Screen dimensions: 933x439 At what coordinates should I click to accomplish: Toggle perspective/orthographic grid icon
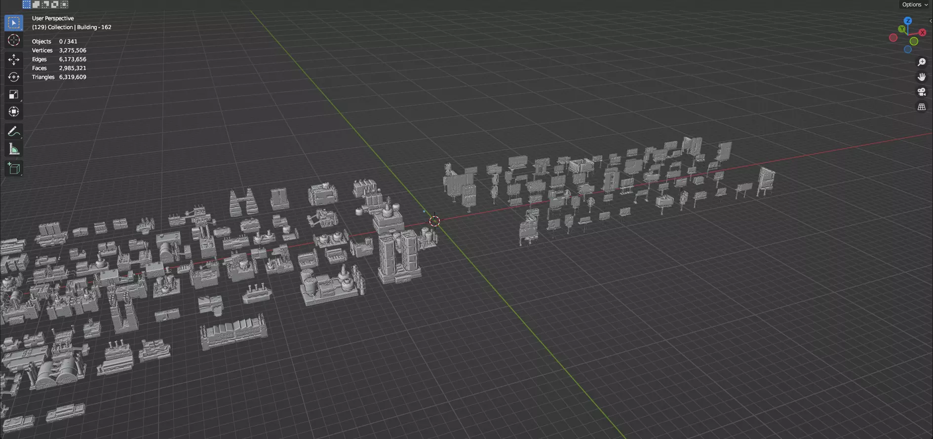922,107
